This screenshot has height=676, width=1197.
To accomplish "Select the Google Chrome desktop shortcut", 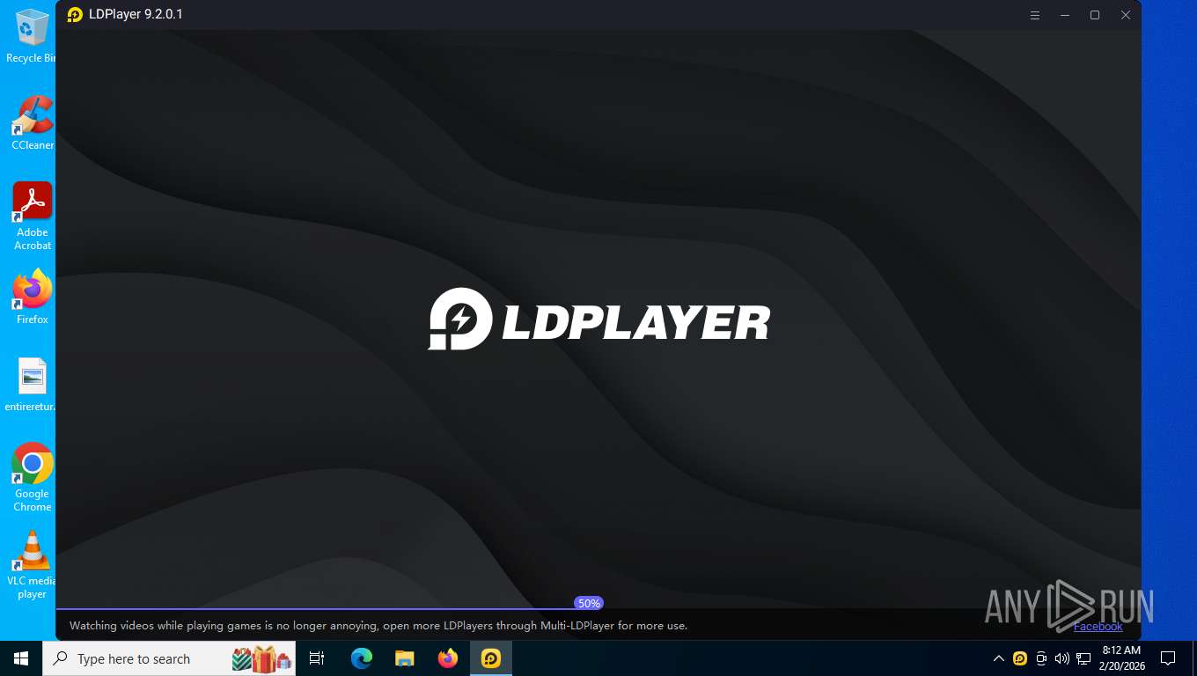I will tap(33, 477).
